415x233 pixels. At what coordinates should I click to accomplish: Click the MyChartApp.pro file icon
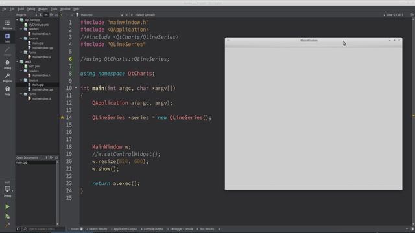point(26,25)
